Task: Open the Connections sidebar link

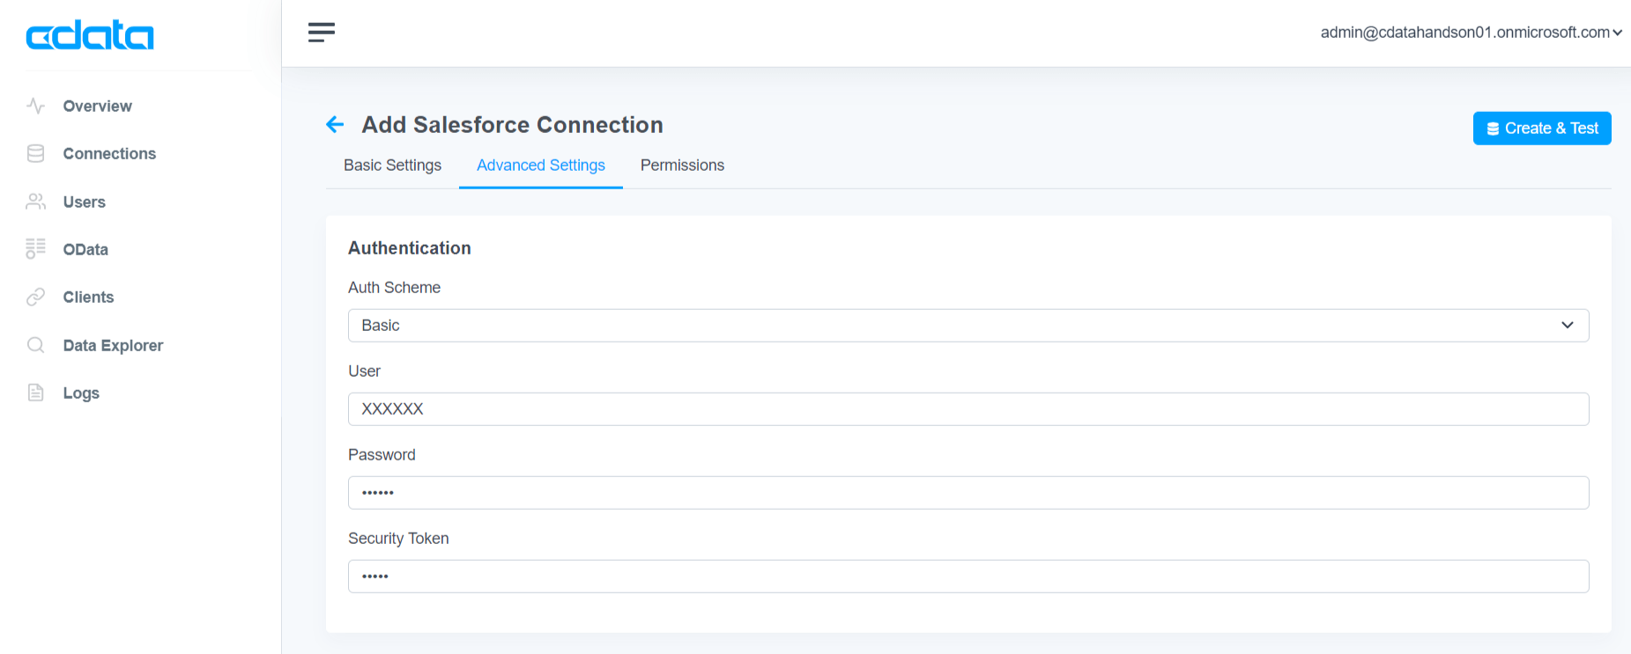Action: coord(109,153)
